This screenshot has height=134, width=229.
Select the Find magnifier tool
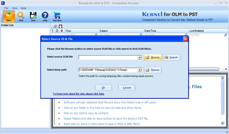21,16
